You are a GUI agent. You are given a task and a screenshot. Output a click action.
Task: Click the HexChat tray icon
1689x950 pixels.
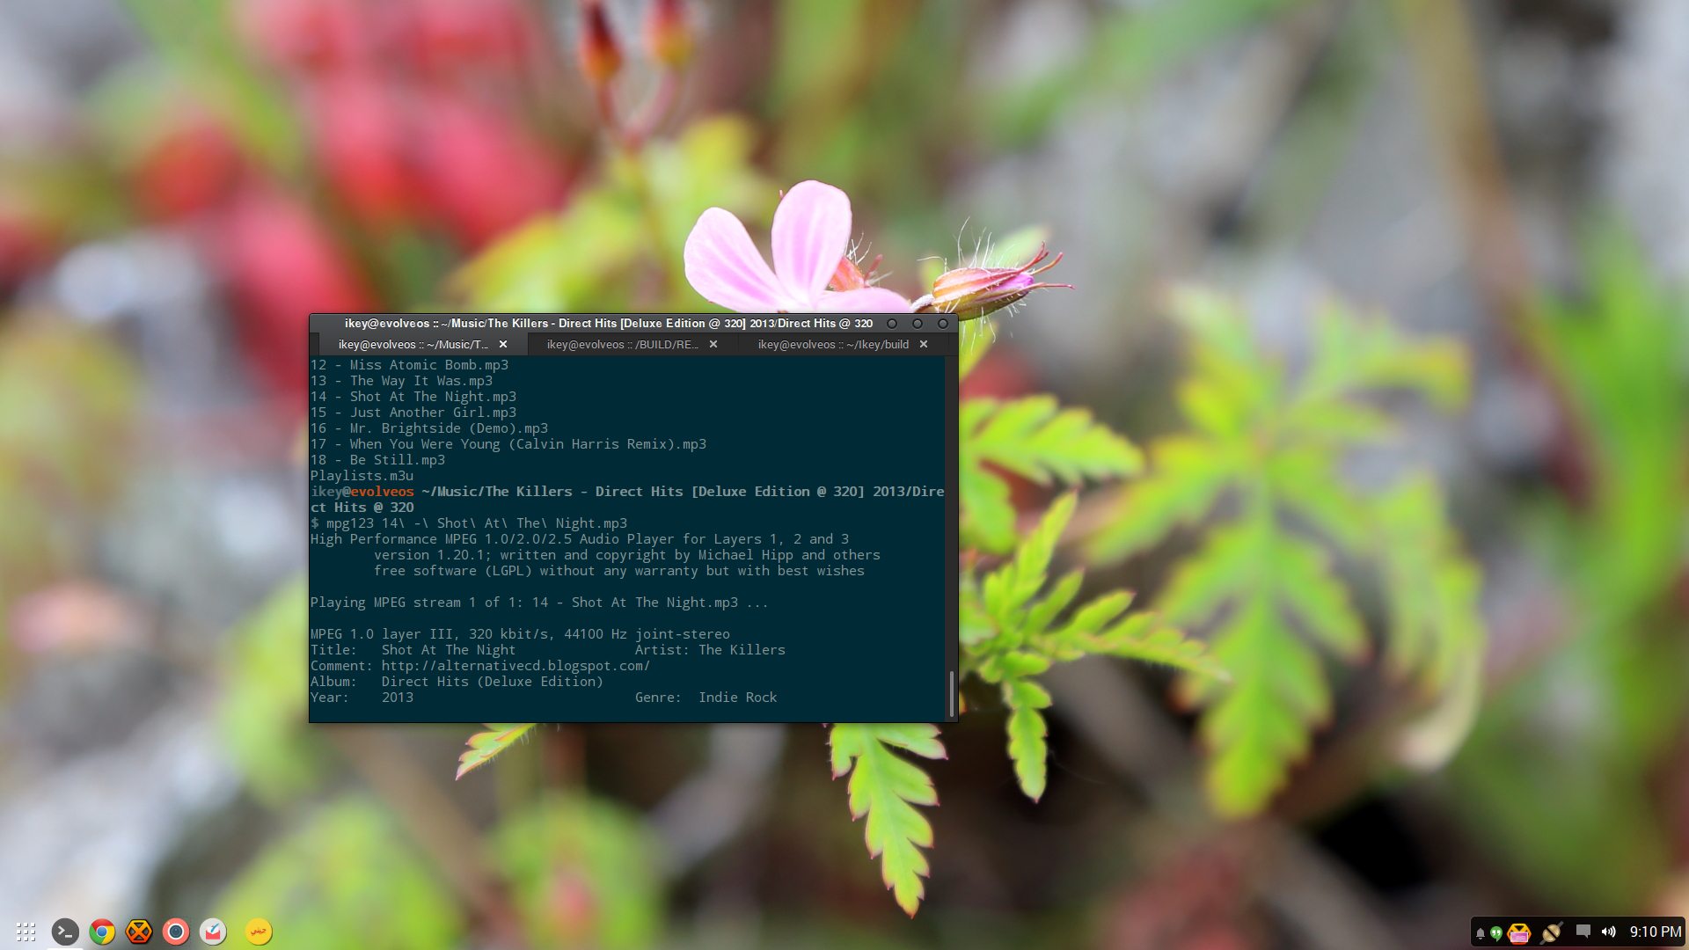[1519, 932]
